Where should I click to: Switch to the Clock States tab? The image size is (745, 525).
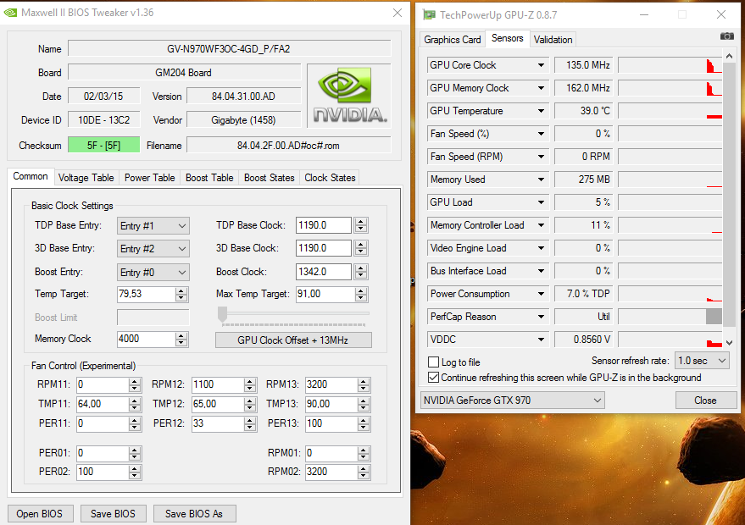[330, 178]
